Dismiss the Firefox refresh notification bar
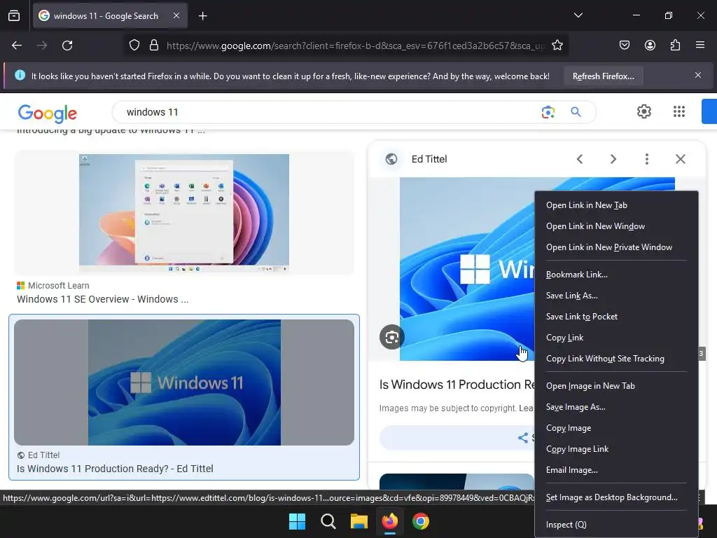Viewport: 717px width, 538px height. [698, 75]
